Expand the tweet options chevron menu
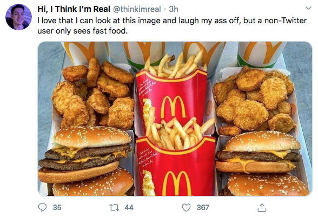Image resolution: width=318 pixels, height=217 pixels. coord(308,8)
